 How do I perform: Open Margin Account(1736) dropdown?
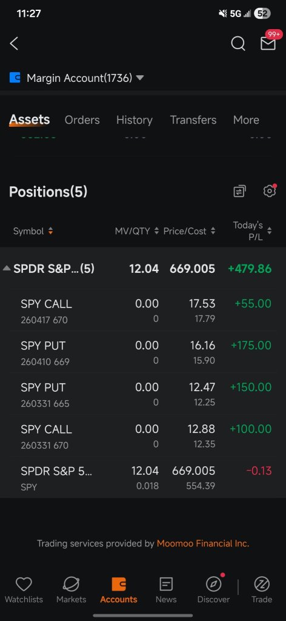click(x=85, y=78)
